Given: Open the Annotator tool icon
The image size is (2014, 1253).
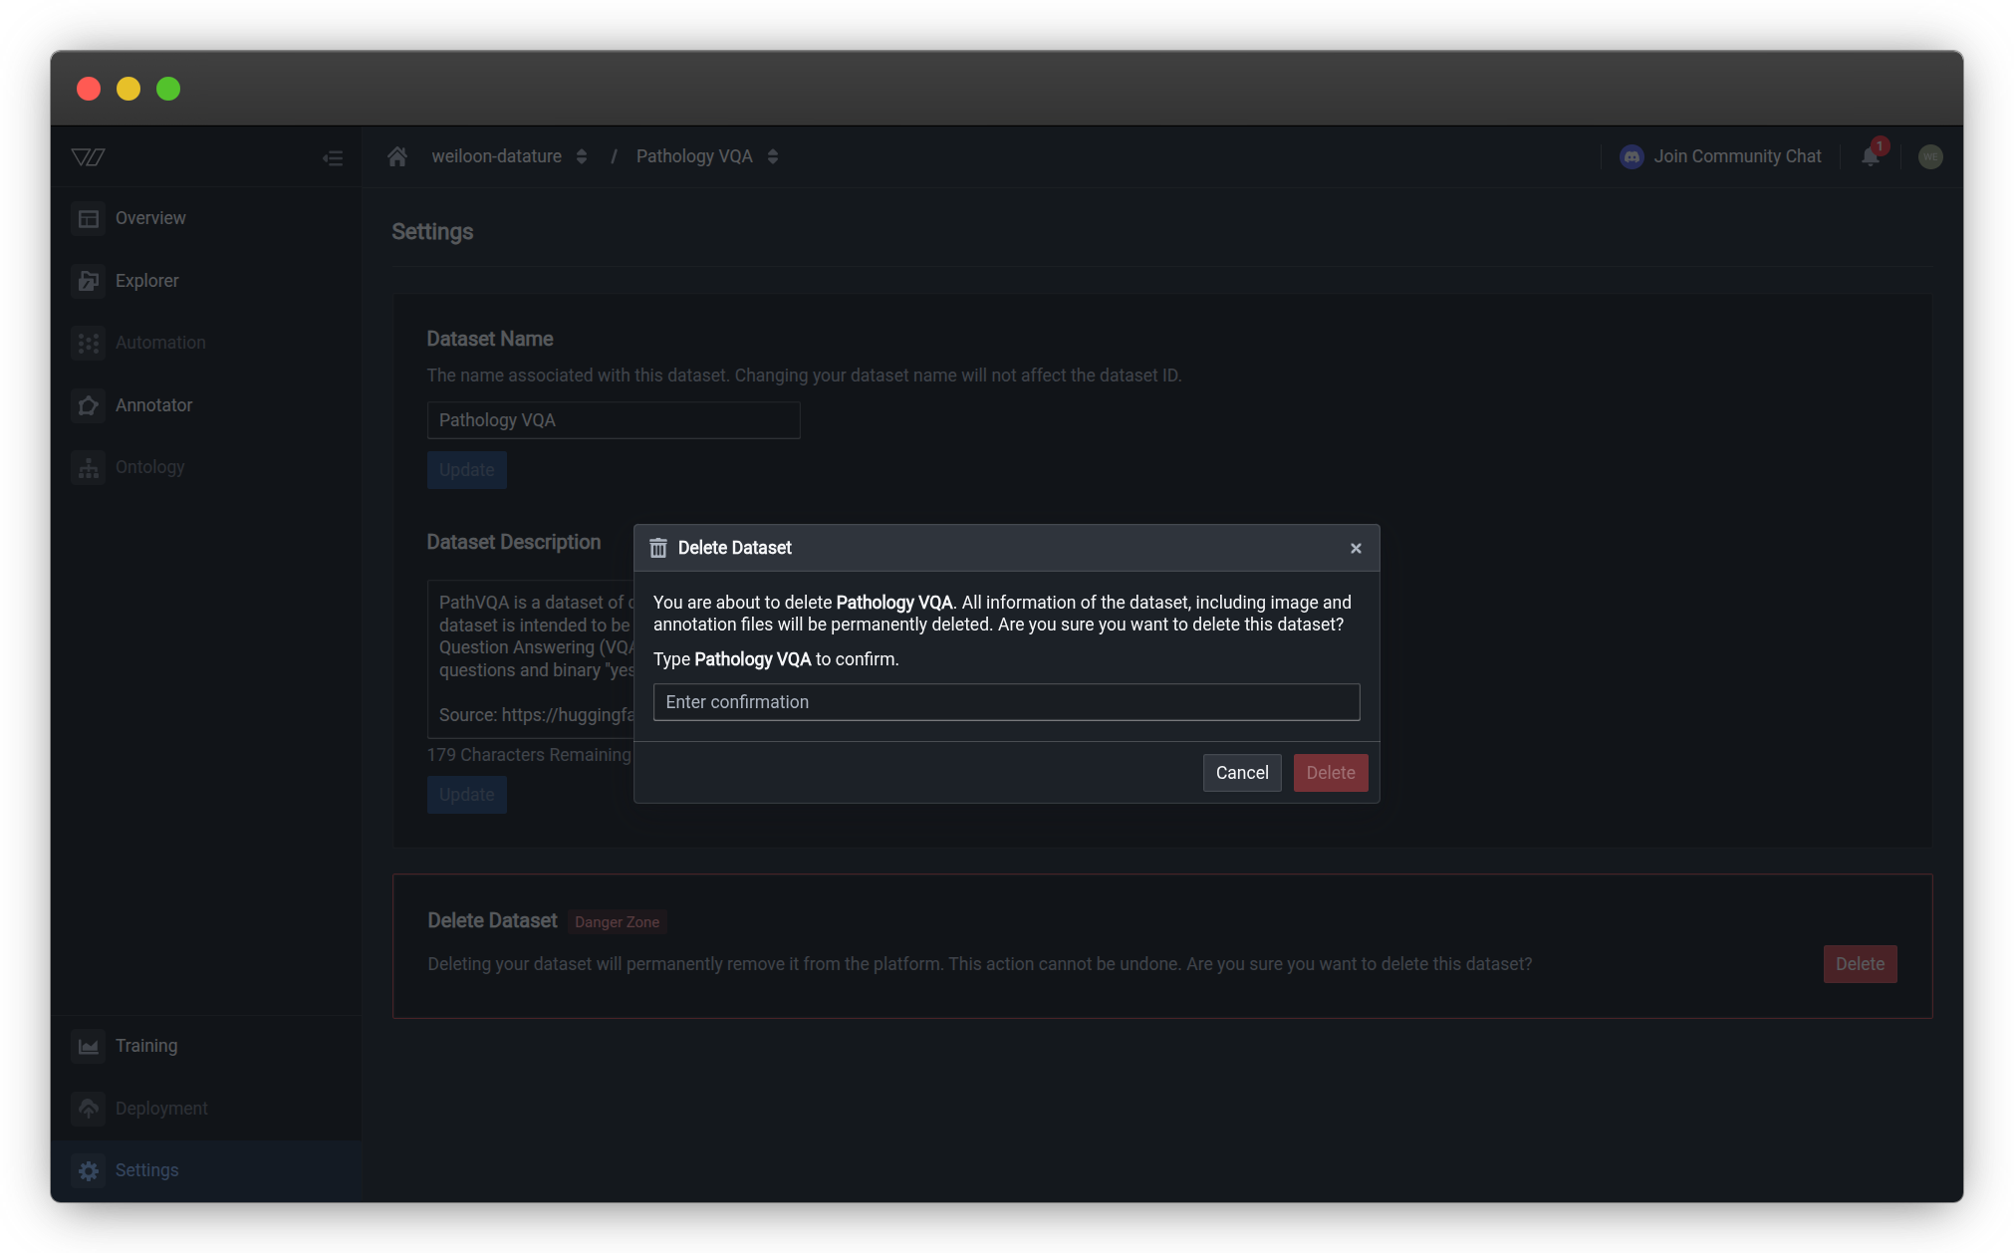Looking at the screenshot, I should click(x=89, y=405).
